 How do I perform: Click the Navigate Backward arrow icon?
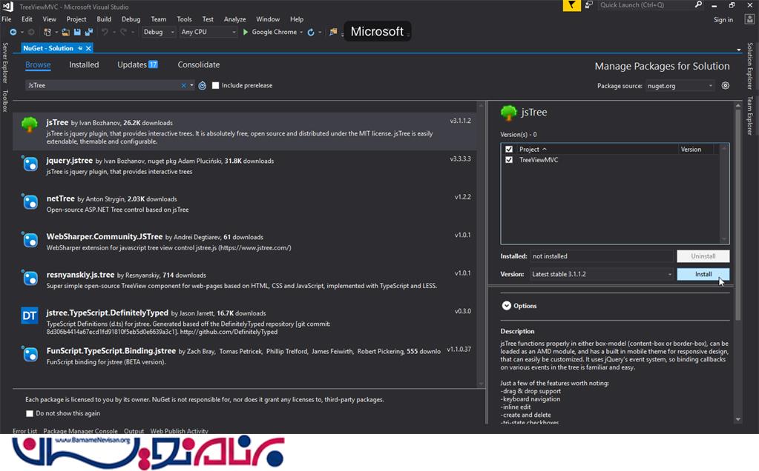coord(13,32)
